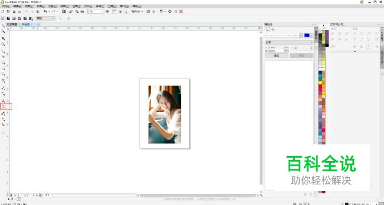The height and width of the screenshot is (205, 384).
Task: Open the zoom level 31% dropdown
Action: [102, 12]
